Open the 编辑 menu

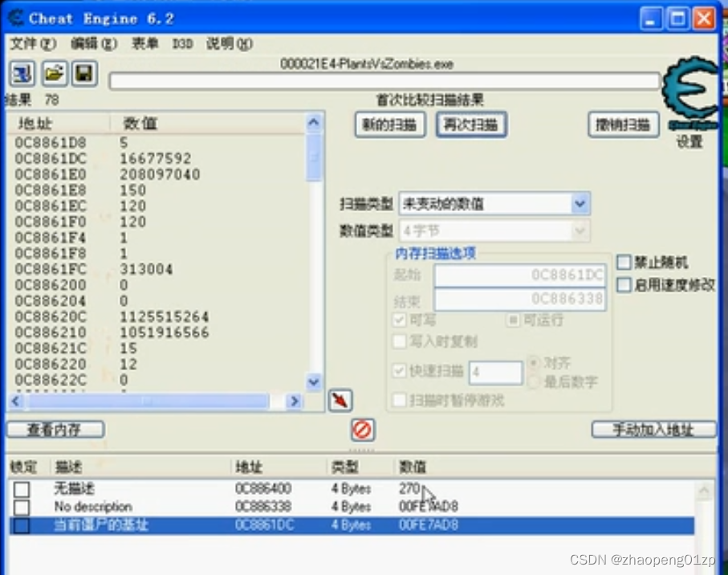click(93, 43)
